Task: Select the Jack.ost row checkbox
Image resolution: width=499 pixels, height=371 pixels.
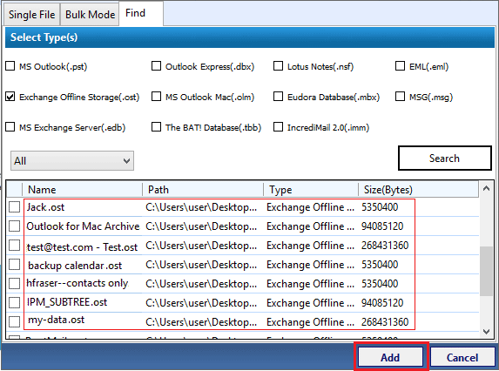Action: click(14, 207)
